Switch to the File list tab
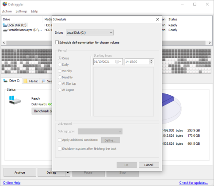This screenshot has height=186, width=214. point(31,81)
